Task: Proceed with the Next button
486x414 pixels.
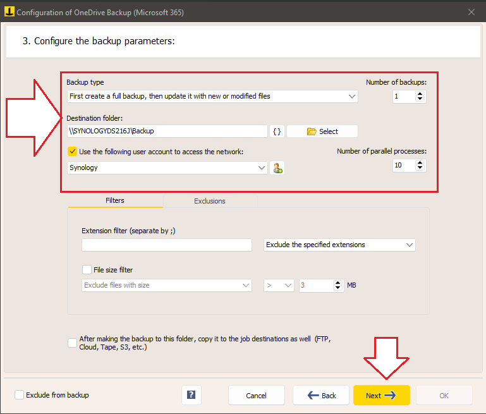Action: 381,395
